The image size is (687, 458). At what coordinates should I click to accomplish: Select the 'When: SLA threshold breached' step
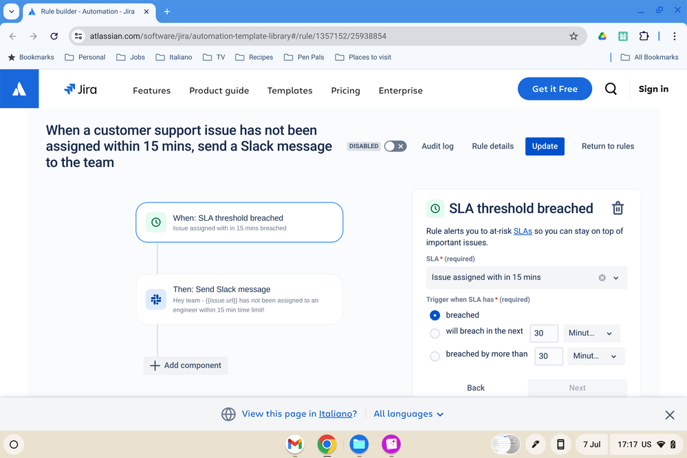click(239, 222)
